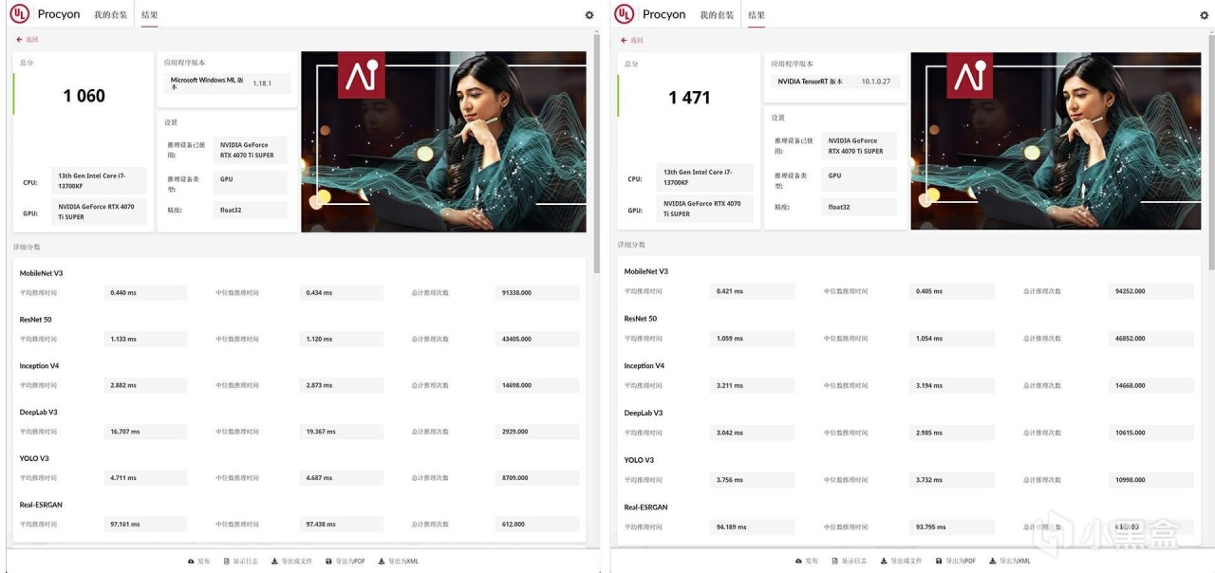Click 发布 publish icon in right window
1215x573 pixels.
coord(807,561)
